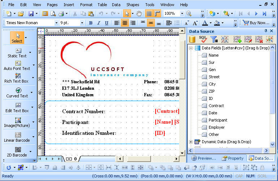
Task: Click the Select tool button
Action: tap(17, 38)
